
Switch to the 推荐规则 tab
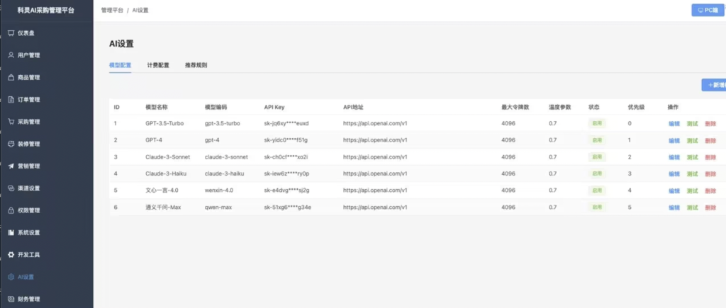click(x=196, y=65)
